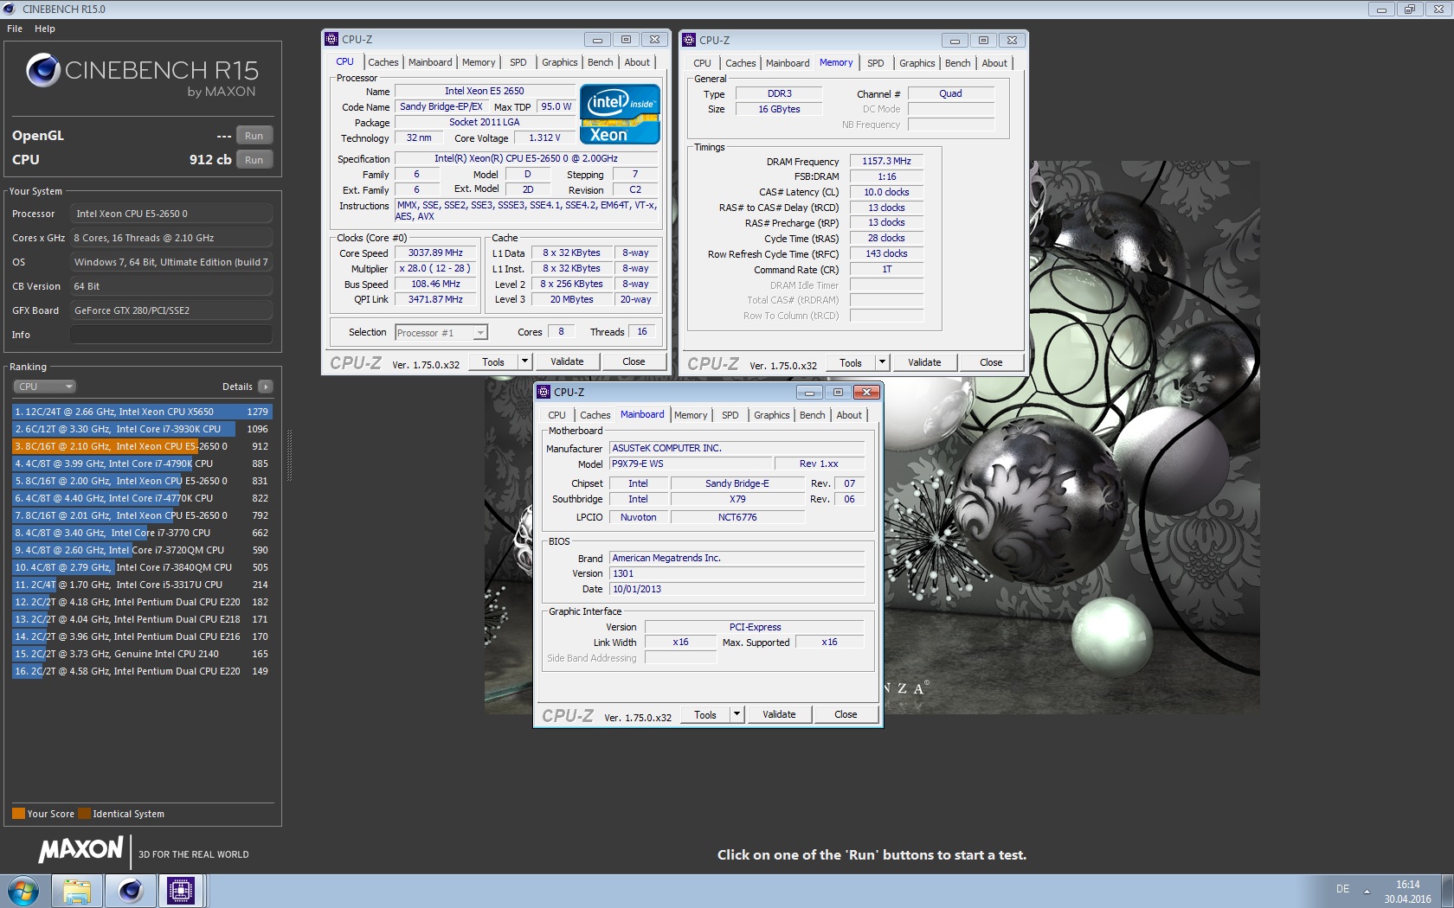Image resolution: width=1454 pixels, height=908 pixels.
Task: Switch to CPU tab in Mainboard CPU-Z window
Action: click(557, 415)
